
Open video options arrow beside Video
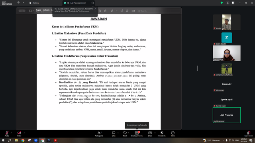point(24,133)
